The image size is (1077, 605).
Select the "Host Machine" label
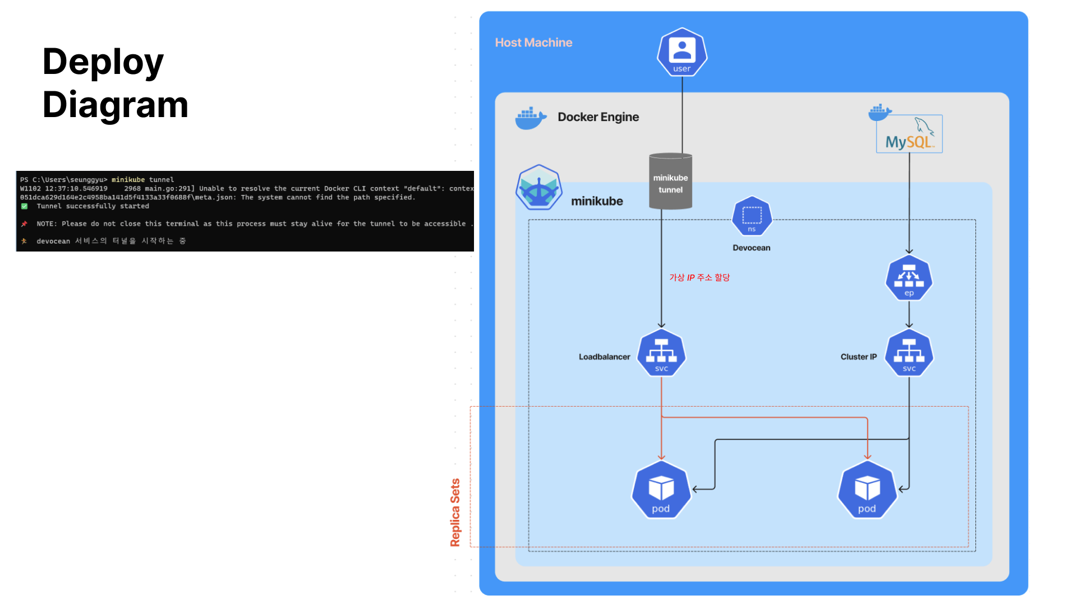pos(533,43)
